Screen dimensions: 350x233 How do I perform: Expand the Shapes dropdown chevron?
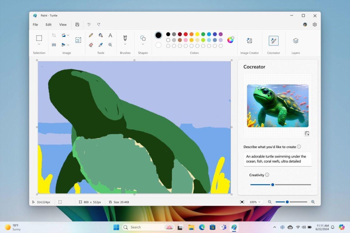click(143, 44)
